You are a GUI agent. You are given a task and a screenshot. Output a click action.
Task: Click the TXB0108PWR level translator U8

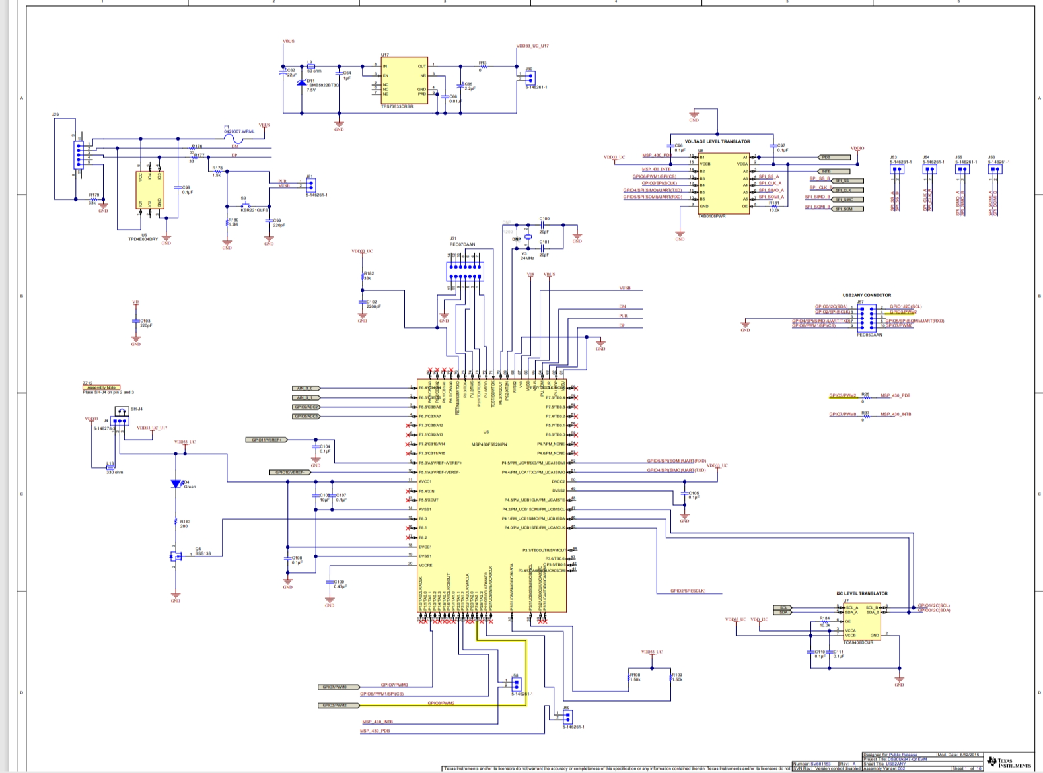click(x=723, y=182)
